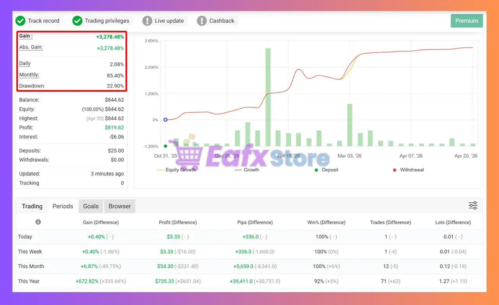Hide the Withdrawal legend series
This screenshot has height=305, width=499.
tap(408, 170)
